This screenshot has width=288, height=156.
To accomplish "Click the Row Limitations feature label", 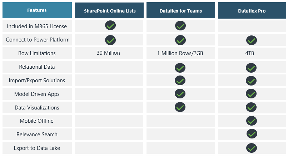I will coord(37,53).
